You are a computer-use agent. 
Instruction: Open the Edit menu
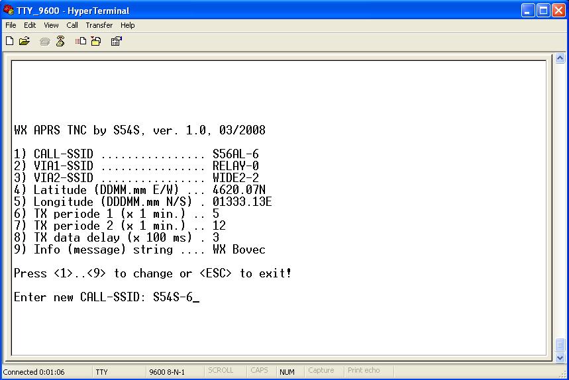pos(30,25)
